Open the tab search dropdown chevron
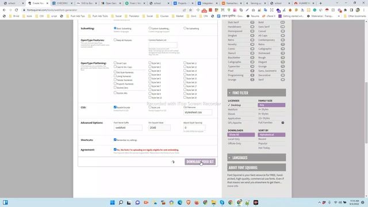Screen dimensions: 368x207 [337, 3]
